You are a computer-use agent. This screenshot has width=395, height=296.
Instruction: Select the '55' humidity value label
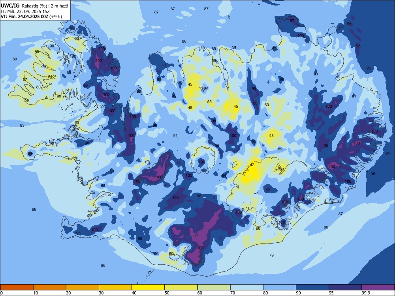[210, 102]
